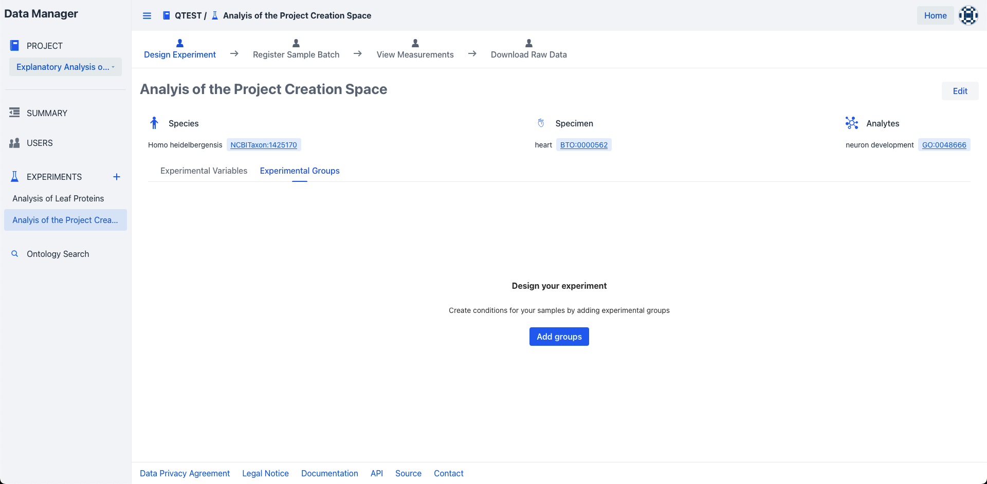The image size is (987, 484).
Task: Click the Download Raw Data step icon
Action: (528, 43)
